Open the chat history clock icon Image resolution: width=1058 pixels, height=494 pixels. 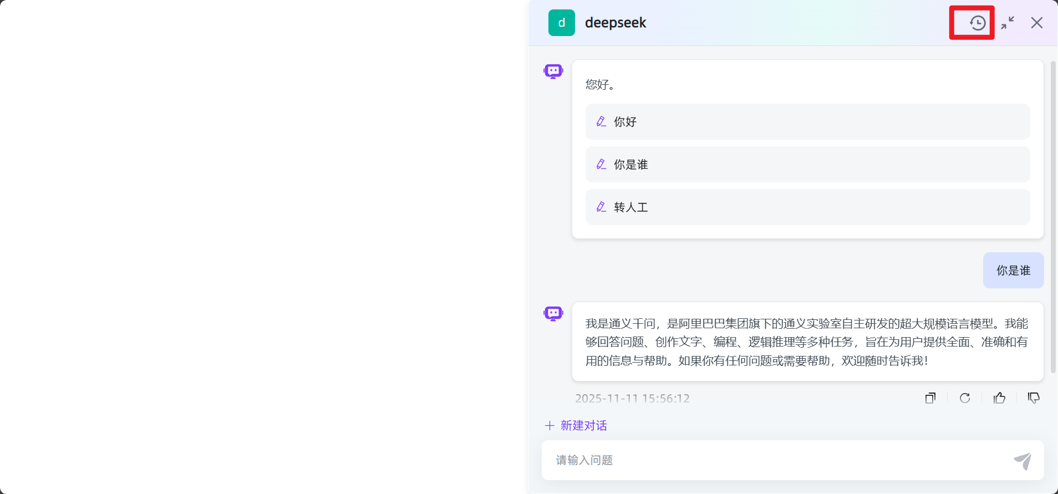(977, 23)
